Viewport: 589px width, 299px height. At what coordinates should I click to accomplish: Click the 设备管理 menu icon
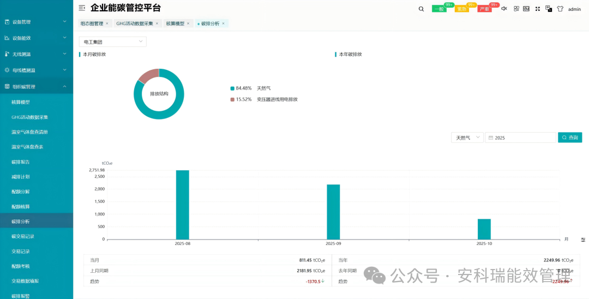click(7, 22)
